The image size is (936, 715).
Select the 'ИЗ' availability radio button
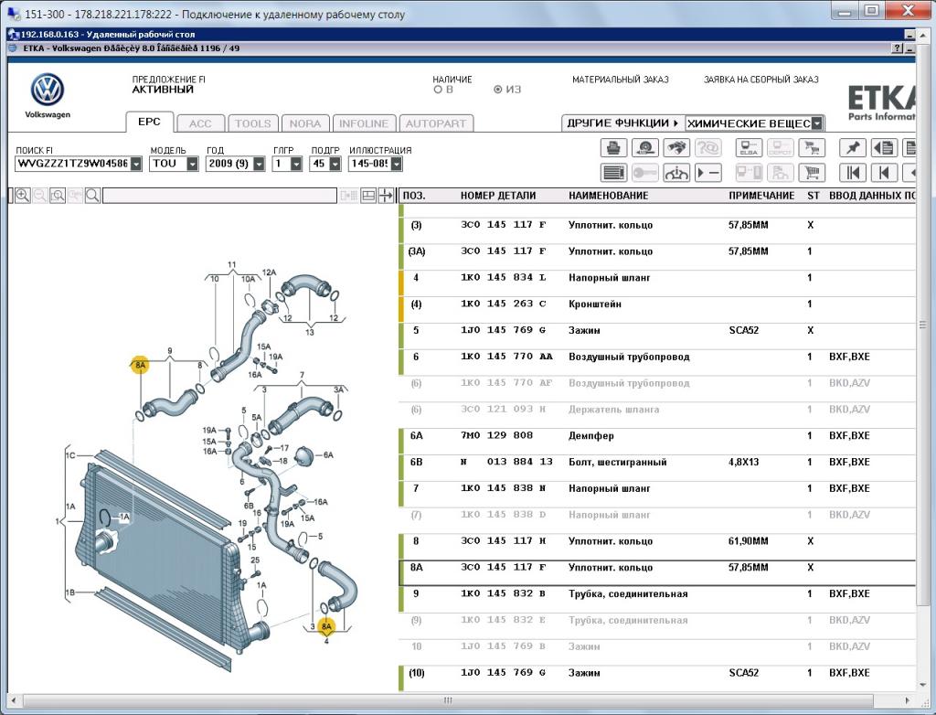[497, 90]
